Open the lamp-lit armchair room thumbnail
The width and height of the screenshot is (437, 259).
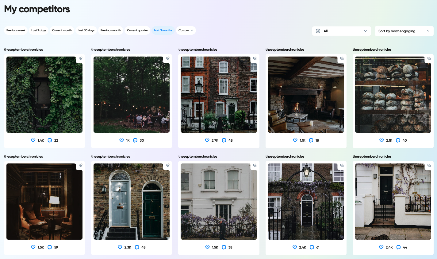point(44,202)
